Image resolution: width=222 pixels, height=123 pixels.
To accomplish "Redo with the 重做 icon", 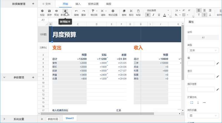I will [x=84, y=11].
